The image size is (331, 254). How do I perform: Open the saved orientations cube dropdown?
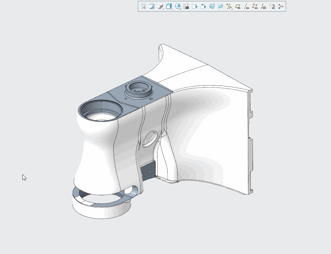[x=169, y=6]
